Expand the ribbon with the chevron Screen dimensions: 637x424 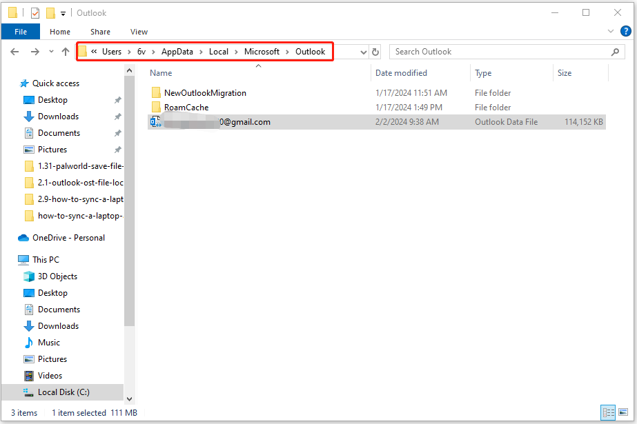[x=610, y=31]
